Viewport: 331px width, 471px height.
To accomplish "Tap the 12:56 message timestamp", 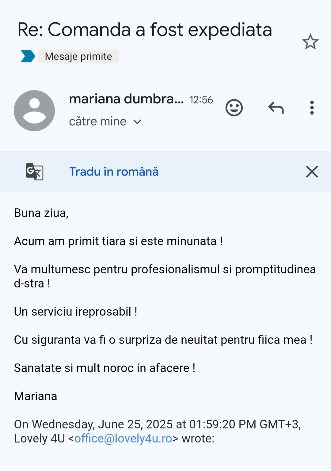I will click(201, 100).
